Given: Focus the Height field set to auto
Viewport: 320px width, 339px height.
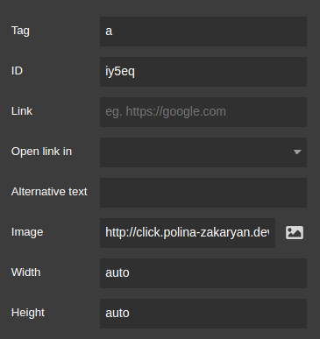Looking at the screenshot, I should (203, 314).
